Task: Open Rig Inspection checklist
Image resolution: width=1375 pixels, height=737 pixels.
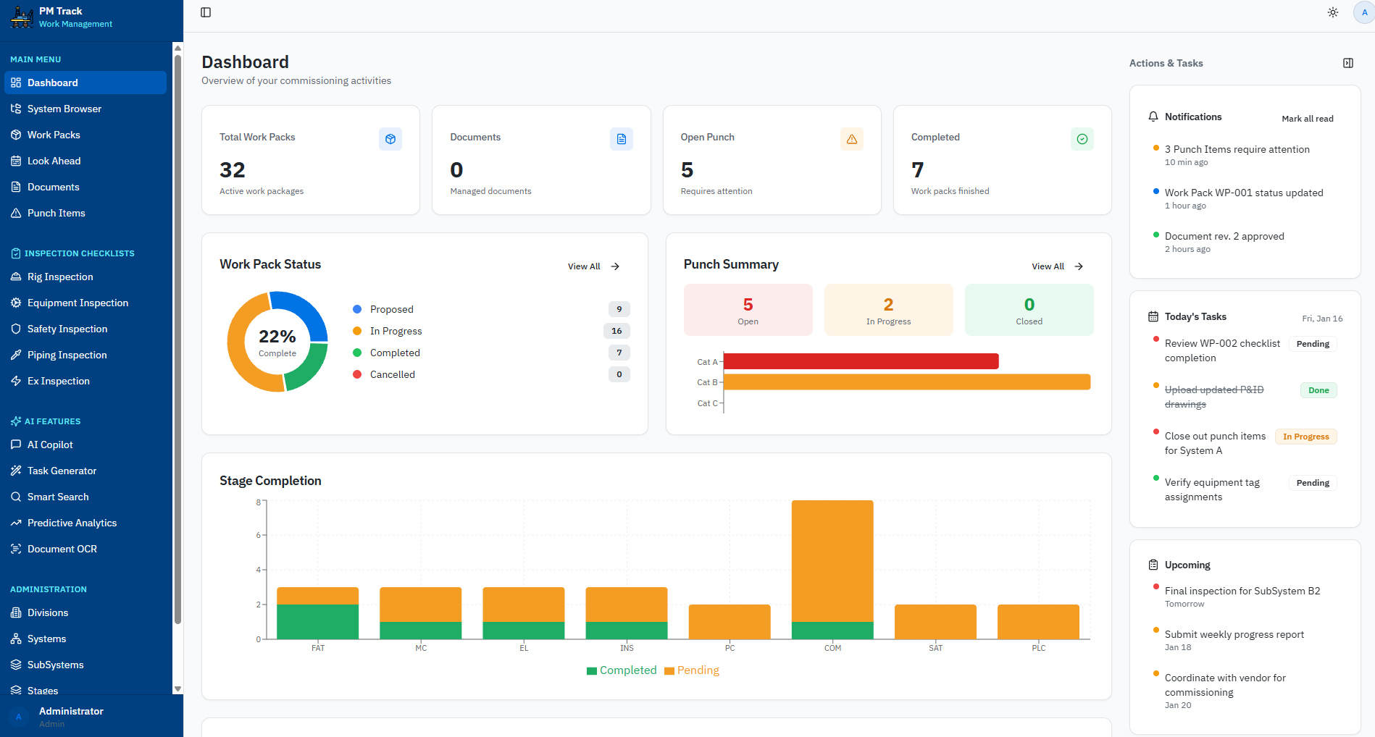Action: click(x=85, y=277)
